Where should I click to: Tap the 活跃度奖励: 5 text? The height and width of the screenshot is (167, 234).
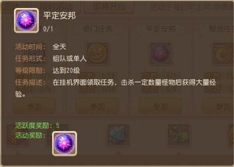pyautogui.click(x=37, y=126)
